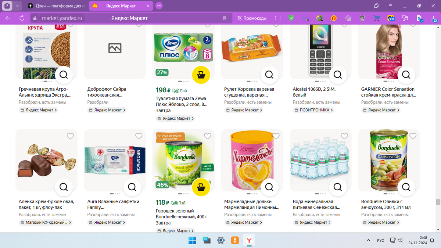Click the page vertical scrollbar thumb
The image size is (441, 248).
pos(438,202)
